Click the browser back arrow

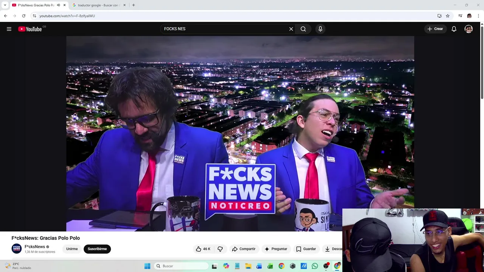tap(5, 16)
